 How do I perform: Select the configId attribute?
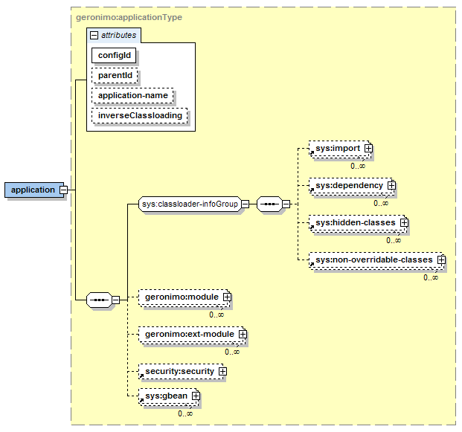114,55
